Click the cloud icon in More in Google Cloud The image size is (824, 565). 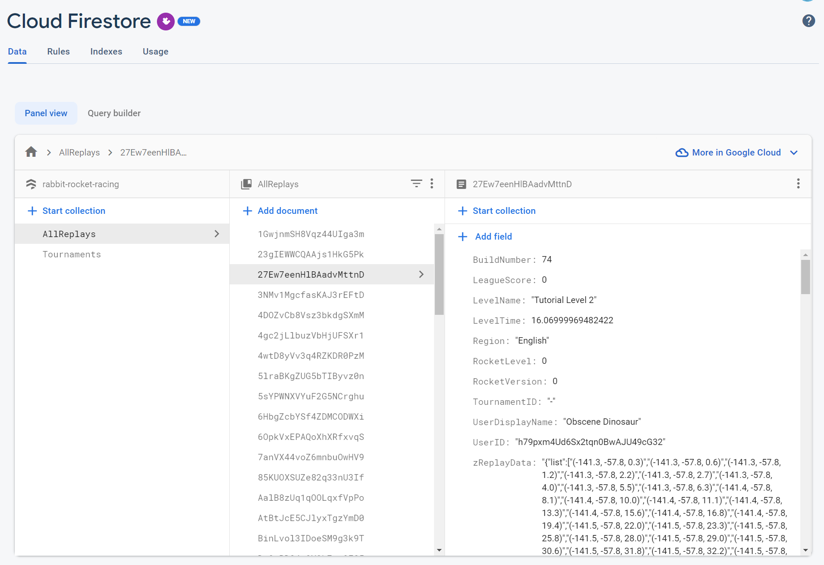(681, 153)
